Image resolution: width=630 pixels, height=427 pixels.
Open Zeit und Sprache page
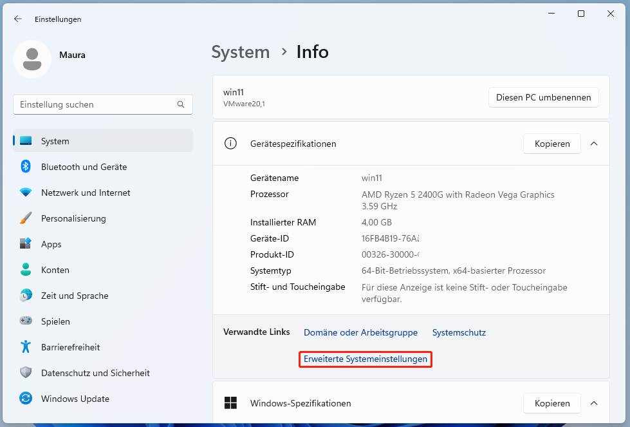[x=103, y=295]
